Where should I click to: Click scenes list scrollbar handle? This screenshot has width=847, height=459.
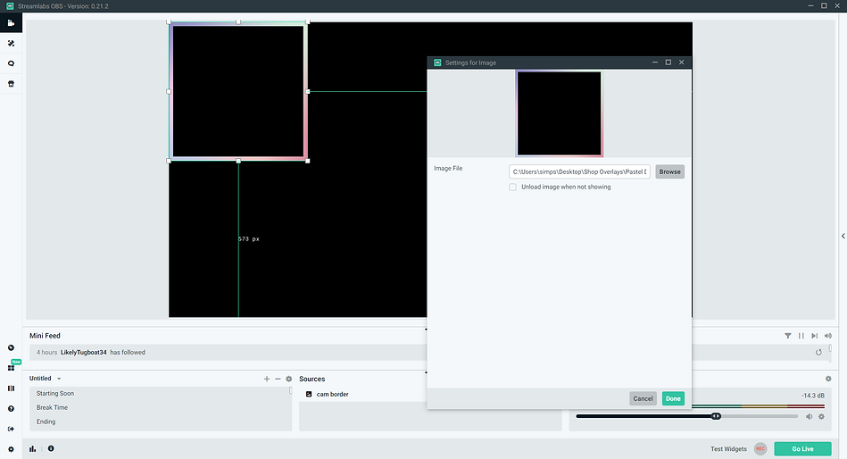291,390
